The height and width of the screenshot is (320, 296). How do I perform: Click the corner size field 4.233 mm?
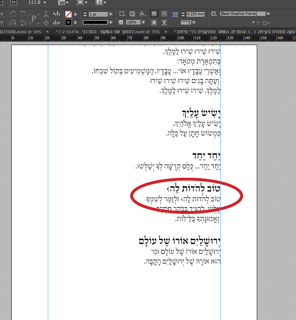coord(196,14)
